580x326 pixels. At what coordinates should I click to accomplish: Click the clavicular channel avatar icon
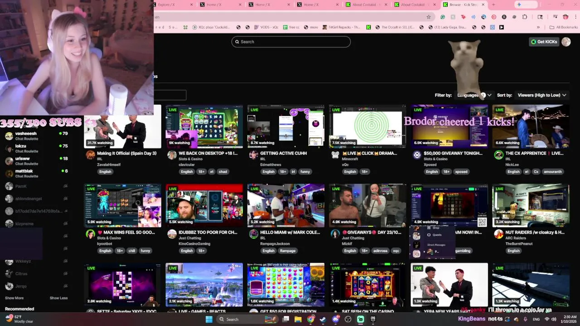172,155
